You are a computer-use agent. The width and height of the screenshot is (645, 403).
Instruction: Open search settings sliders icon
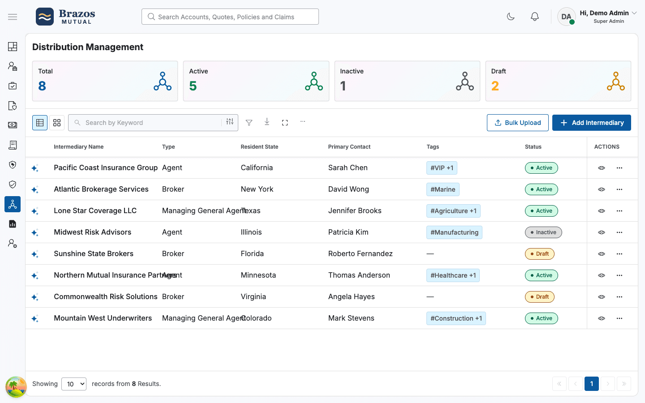(230, 122)
